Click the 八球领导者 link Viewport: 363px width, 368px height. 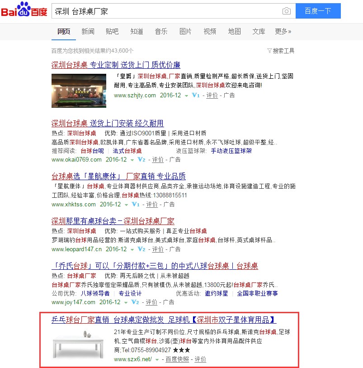95,293
